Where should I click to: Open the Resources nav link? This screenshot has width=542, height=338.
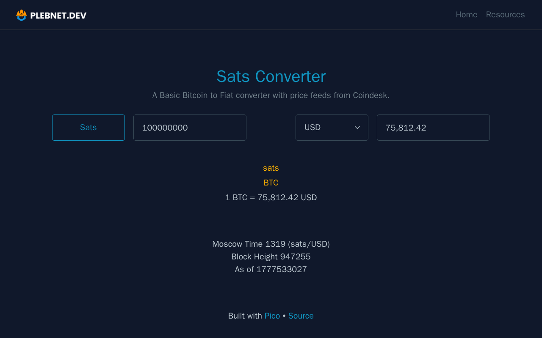pyautogui.click(x=505, y=15)
